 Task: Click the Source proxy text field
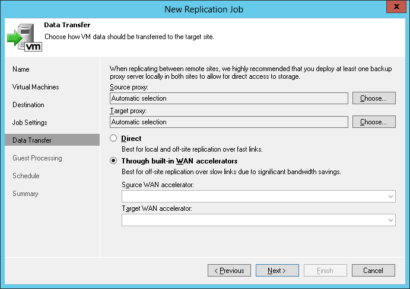[229, 98]
